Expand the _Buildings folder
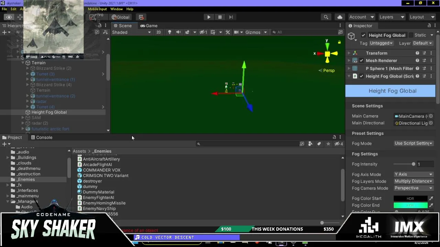The width and height of the screenshot is (440, 247). click(8, 157)
